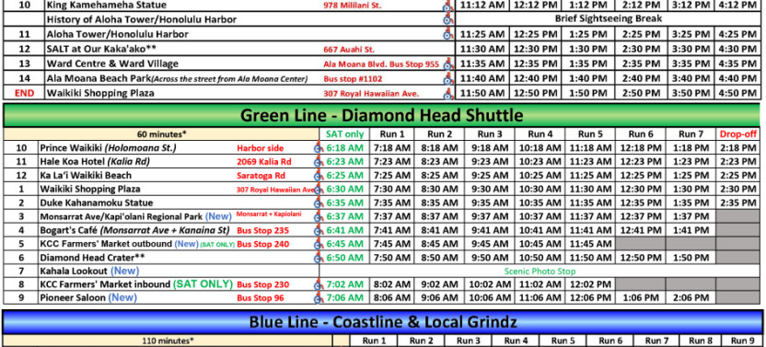Click wheelchair icon beside Aloha Tower/Honolulu Harbor stop 11

pyautogui.click(x=447, y=34)
